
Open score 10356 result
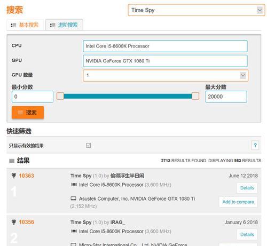(26, 222)
